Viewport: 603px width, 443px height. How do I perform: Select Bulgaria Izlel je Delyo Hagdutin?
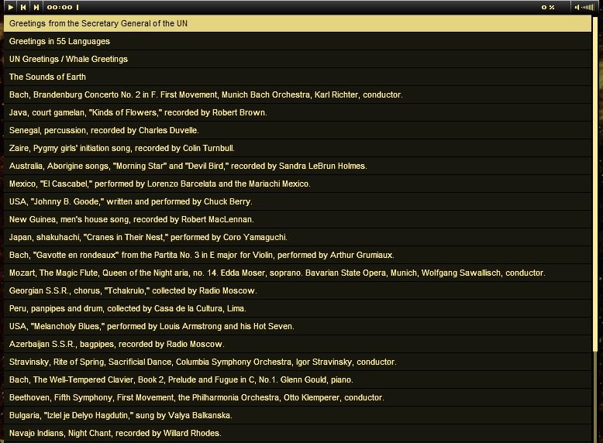(x=298, y=415)
